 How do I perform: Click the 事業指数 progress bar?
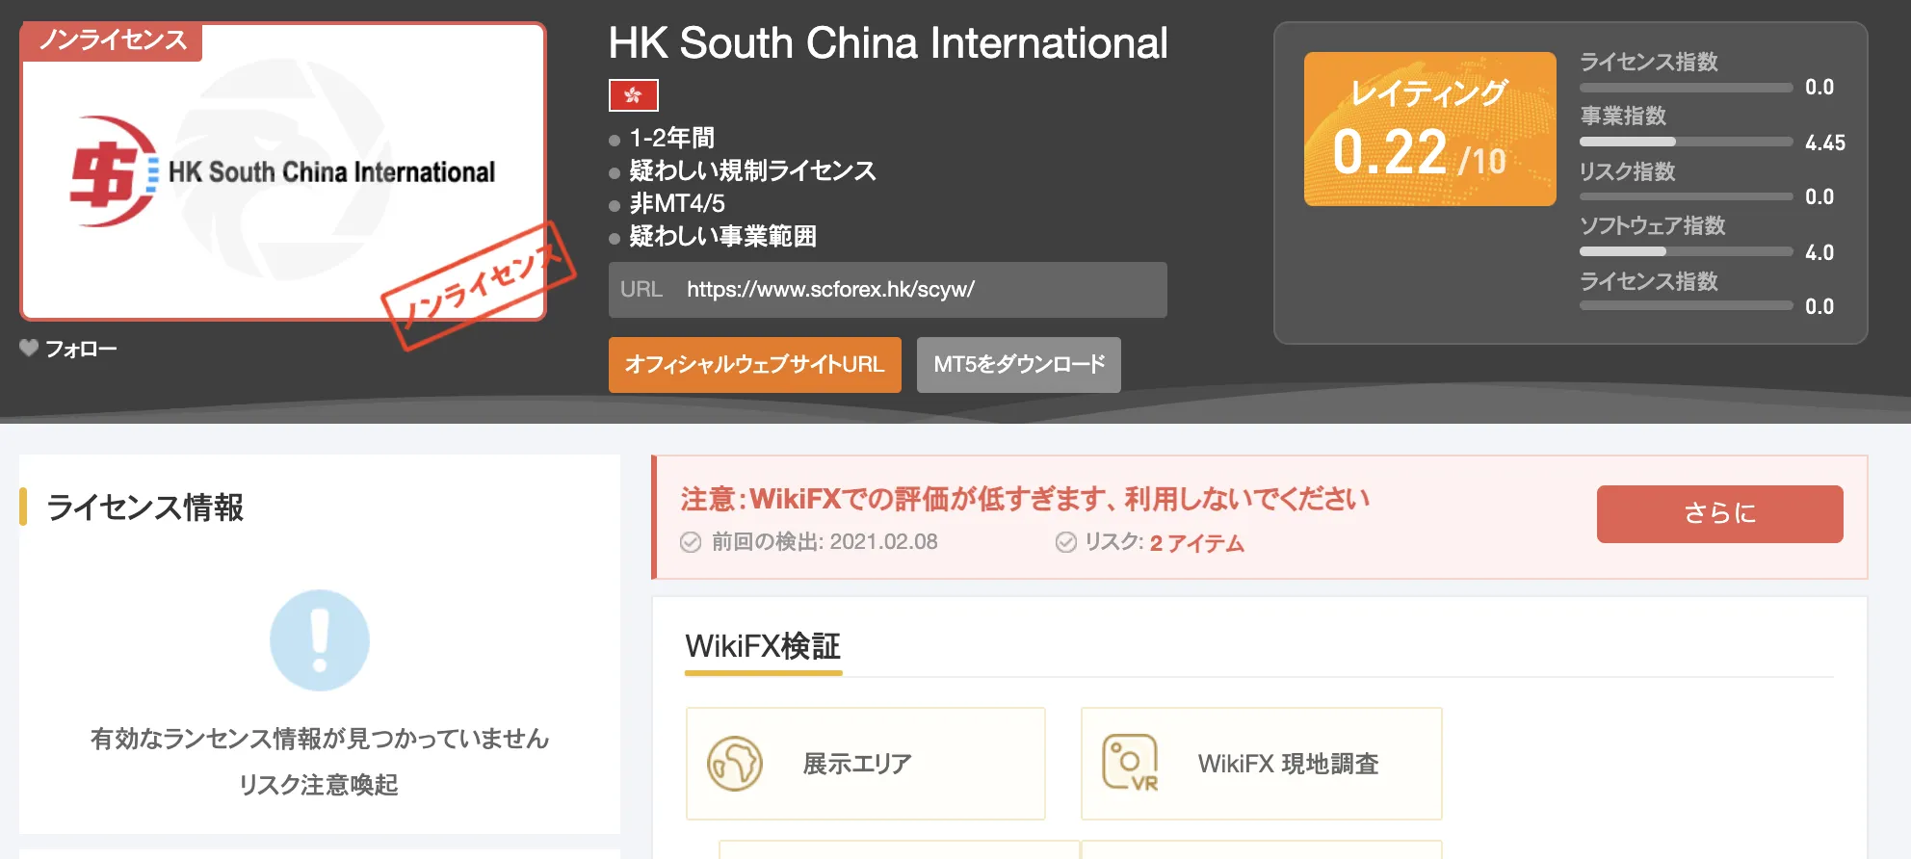pos(1687,142)
